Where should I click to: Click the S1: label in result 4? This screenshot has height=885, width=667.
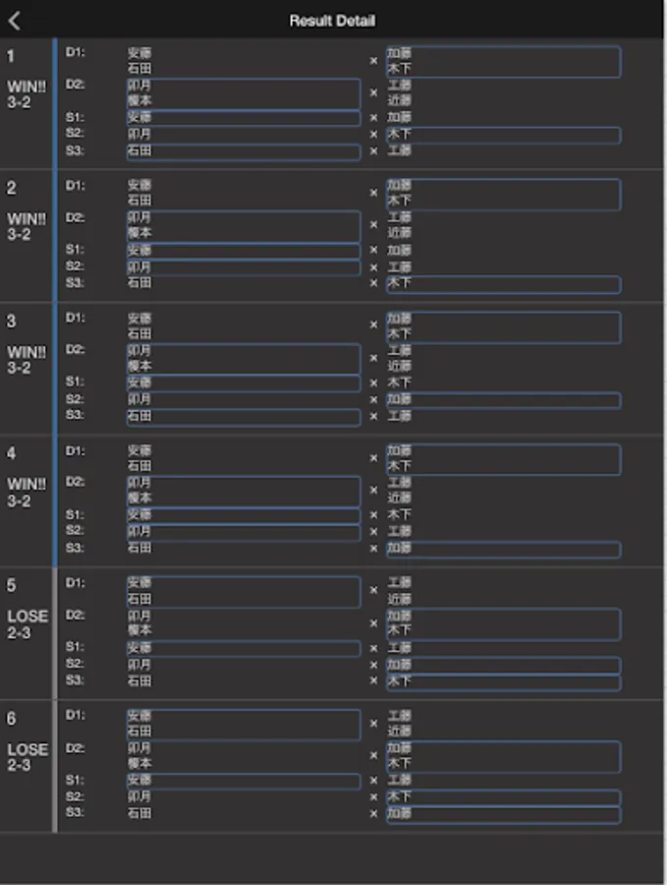[75, 514]
